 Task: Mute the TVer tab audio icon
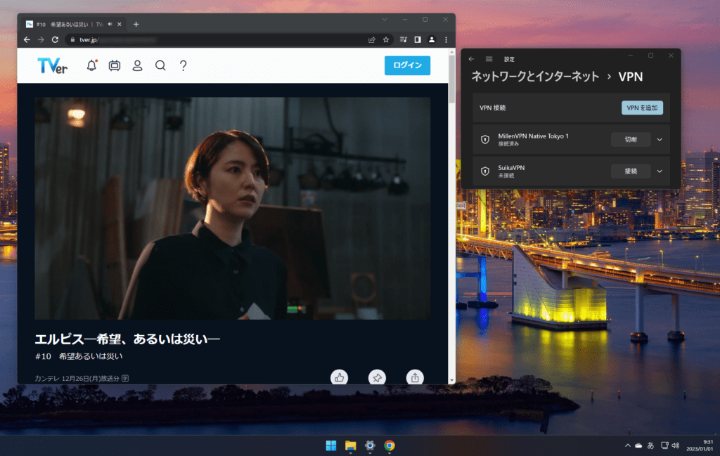110,25
